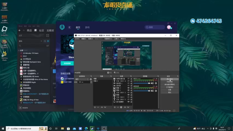Open source properties gear in Sources toolbar
Screen dimensions: 233x131
click(x=121, y=107)
